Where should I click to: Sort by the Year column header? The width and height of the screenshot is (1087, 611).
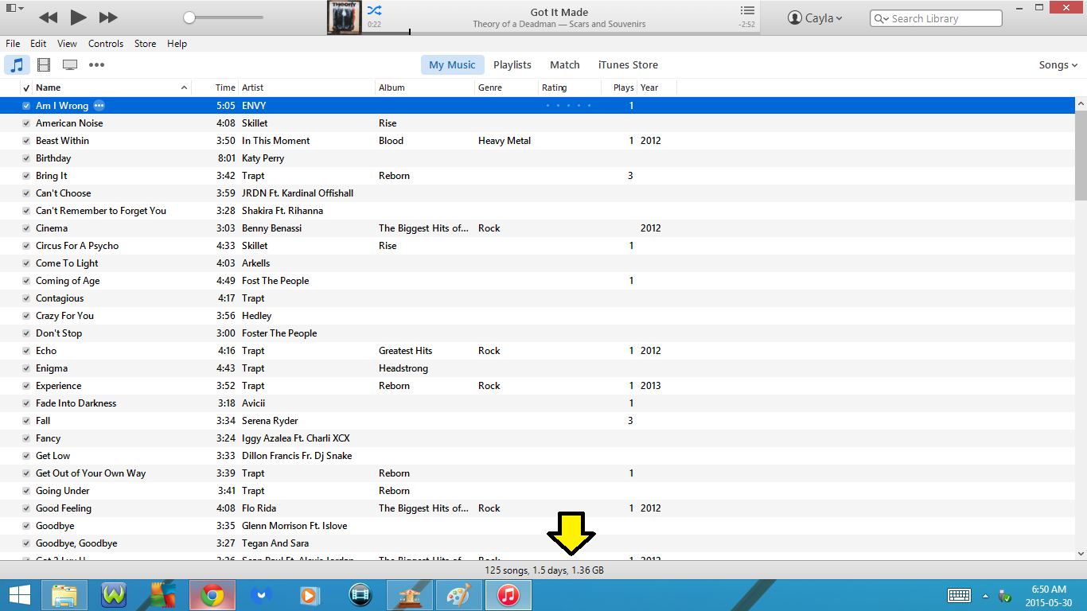coord(656,88)
